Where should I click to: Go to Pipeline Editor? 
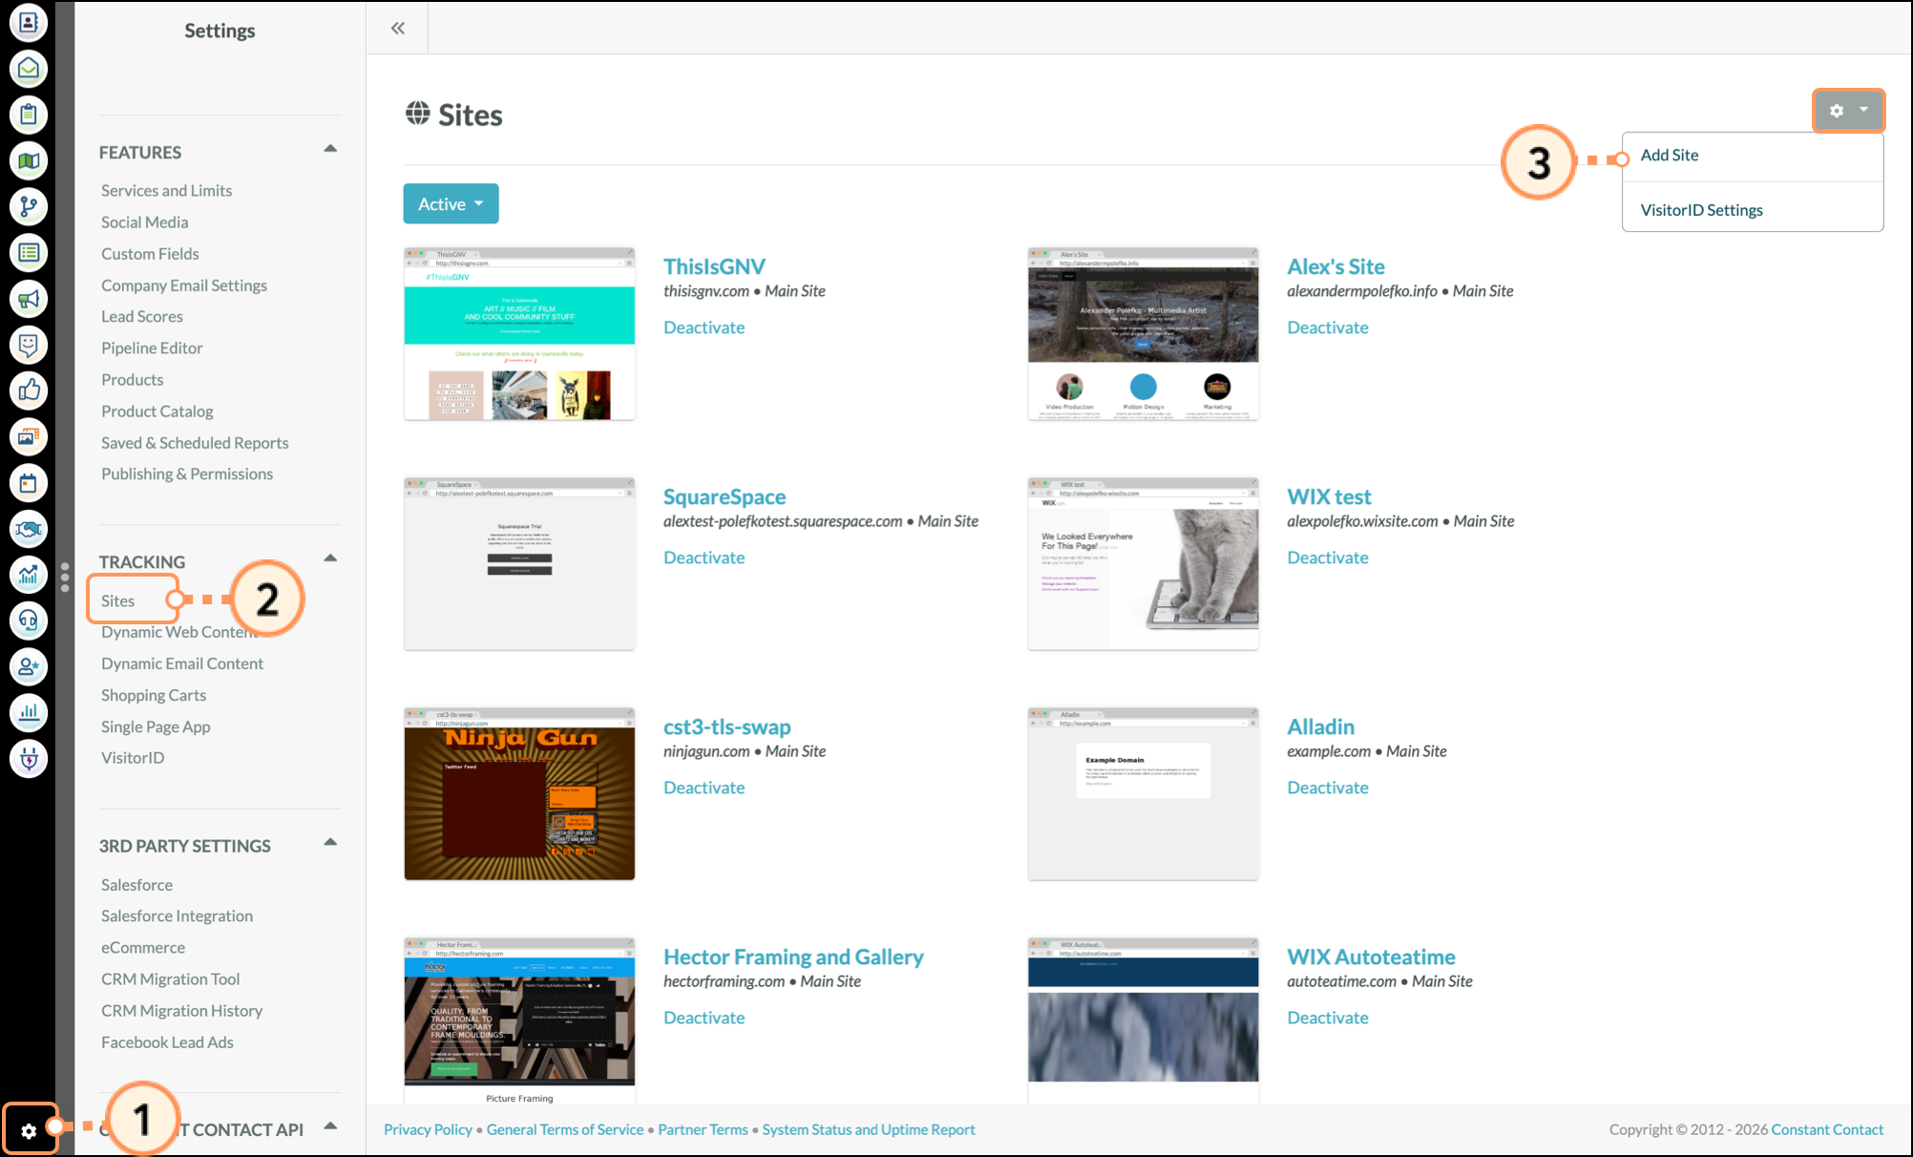[152, 347]
